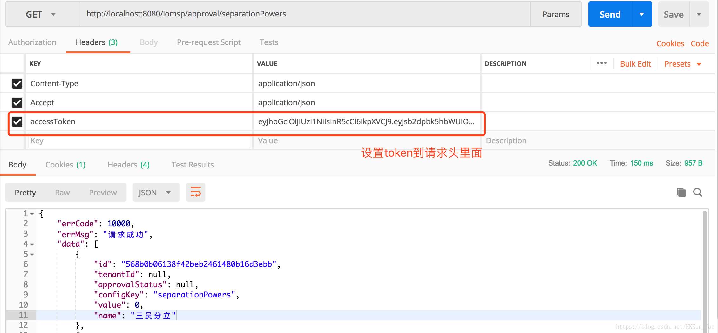Screen dimensions: 718x333
Task: Uncheck the Accept header checkbox
Action: pos(17,102)
